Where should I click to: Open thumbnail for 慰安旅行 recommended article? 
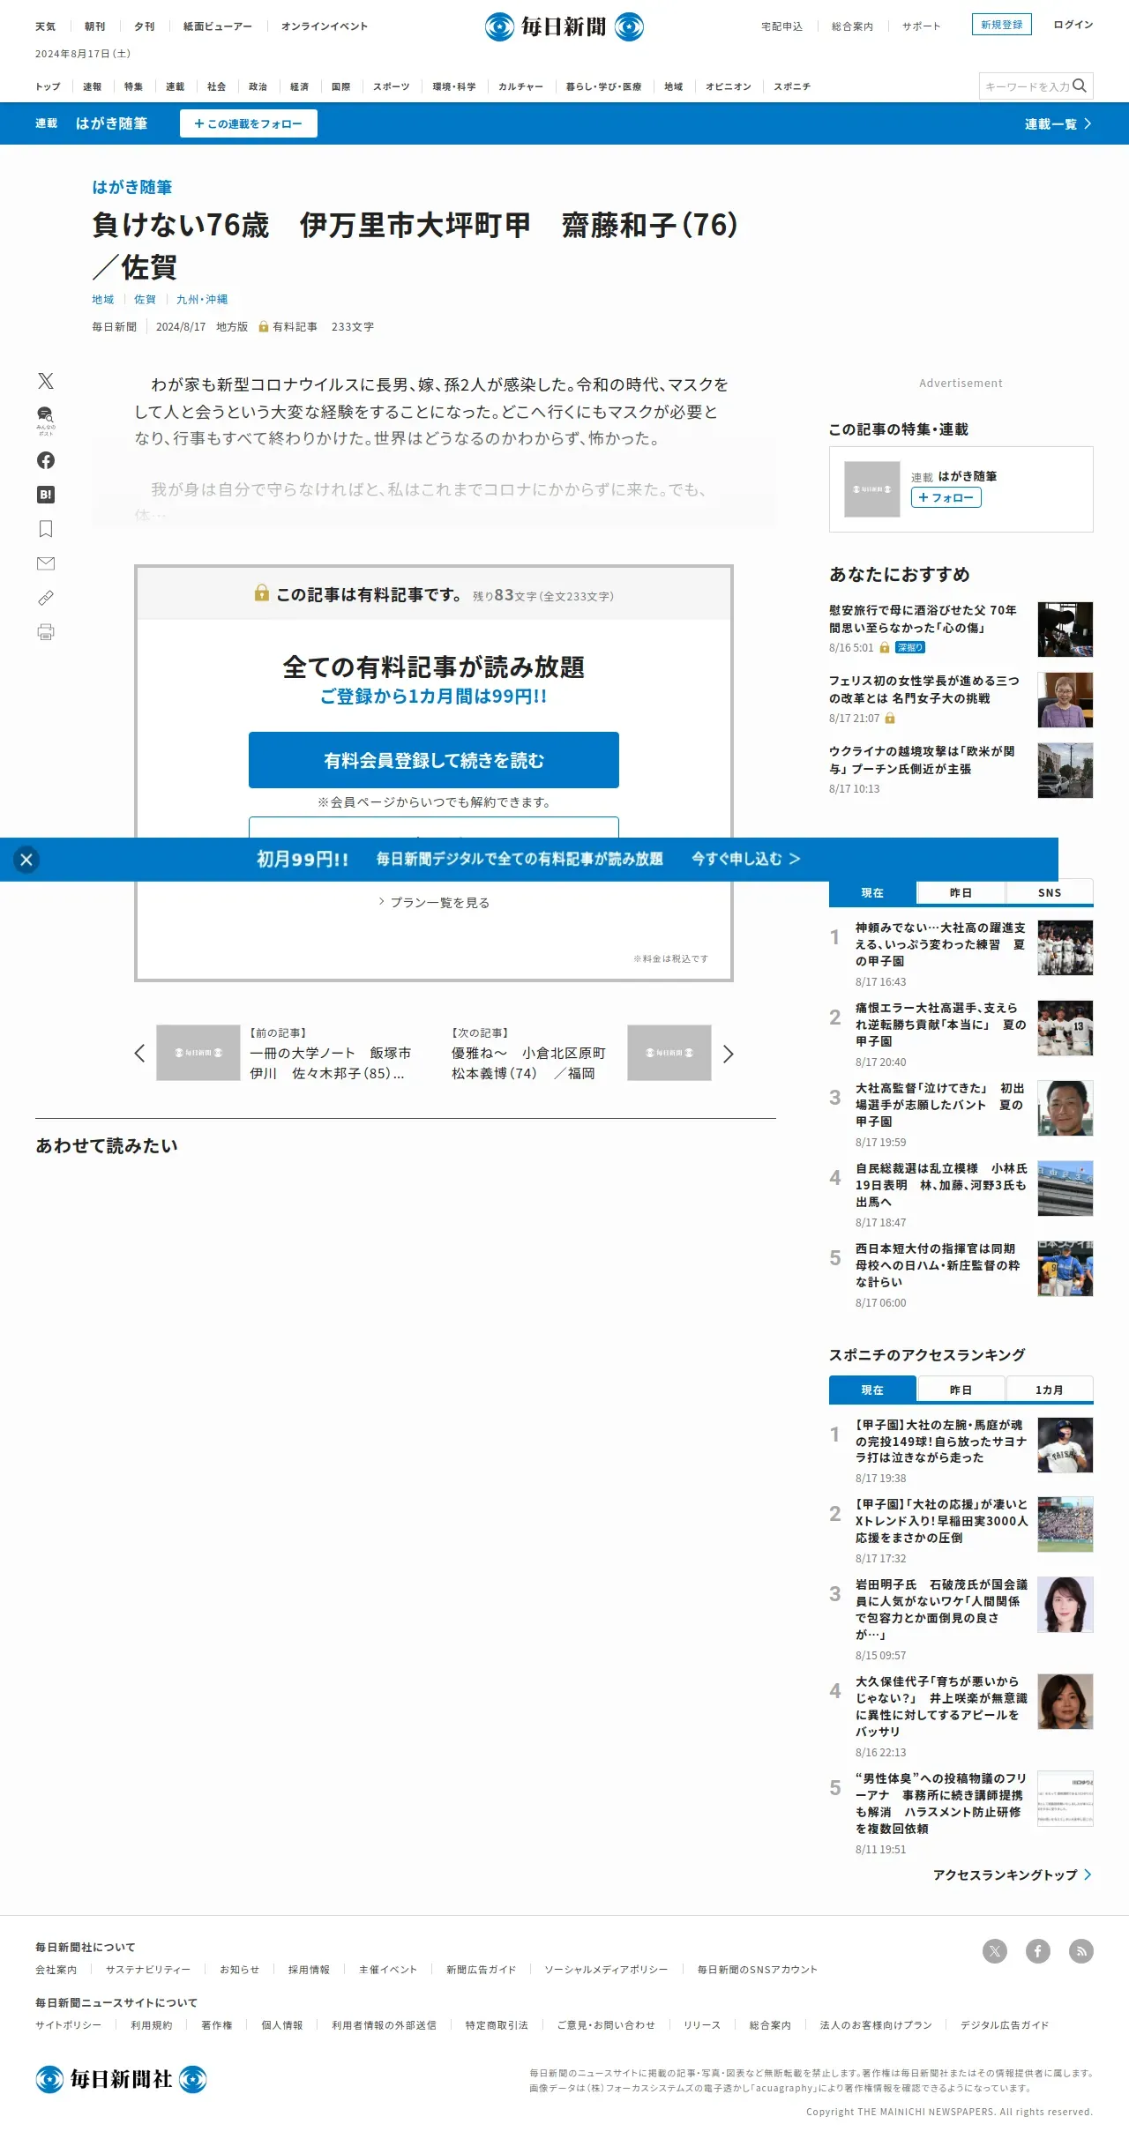pyautogui.click(x=1065, y=630)
